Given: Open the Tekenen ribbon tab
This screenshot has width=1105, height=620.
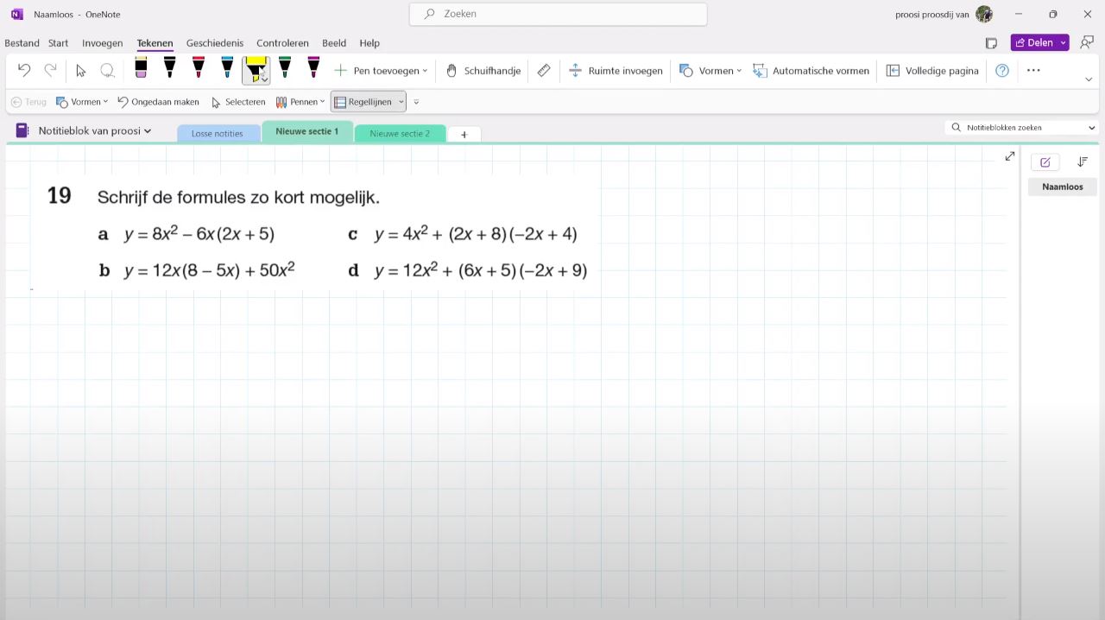Looking at the screenshot, I should (x=155, y=43).
